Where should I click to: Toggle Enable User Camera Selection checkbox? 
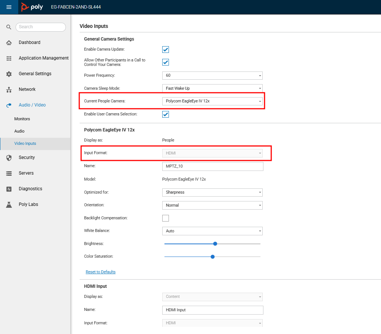click(x=166, y=114)
